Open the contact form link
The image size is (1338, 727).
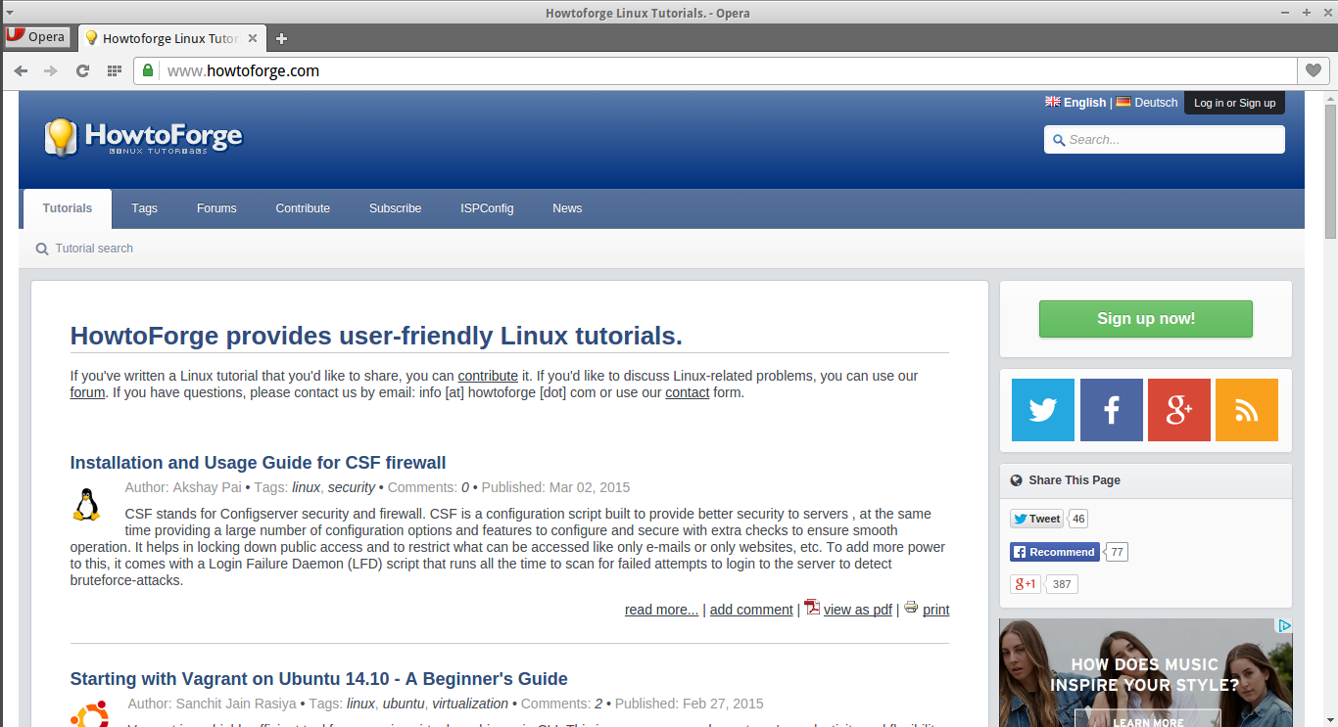coord(688,392)
